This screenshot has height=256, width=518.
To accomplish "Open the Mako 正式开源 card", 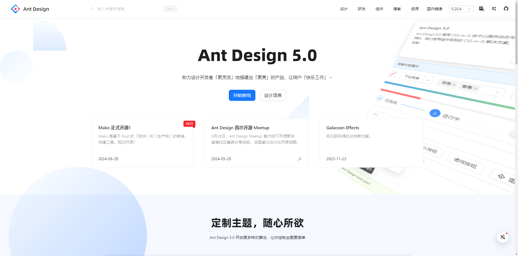I will (142, 143).
